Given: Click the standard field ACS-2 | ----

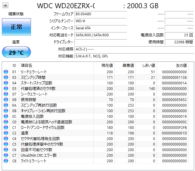Looking at the screenshot, I should tap(134, 49).
